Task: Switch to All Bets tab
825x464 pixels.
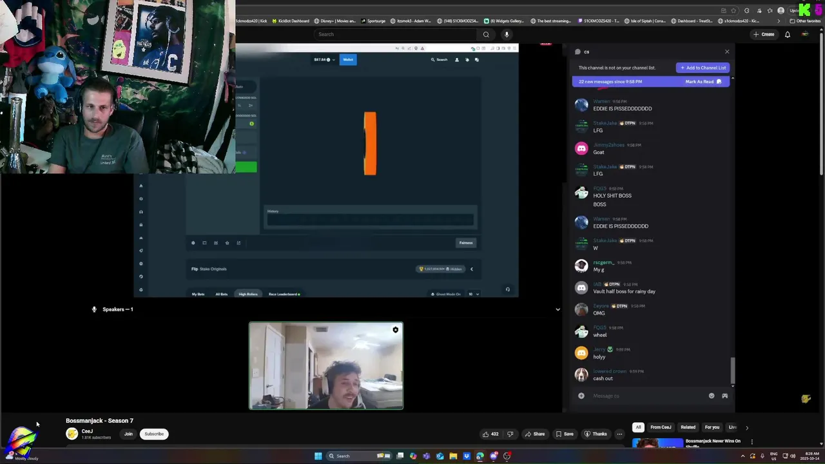Action: (221, 294)
